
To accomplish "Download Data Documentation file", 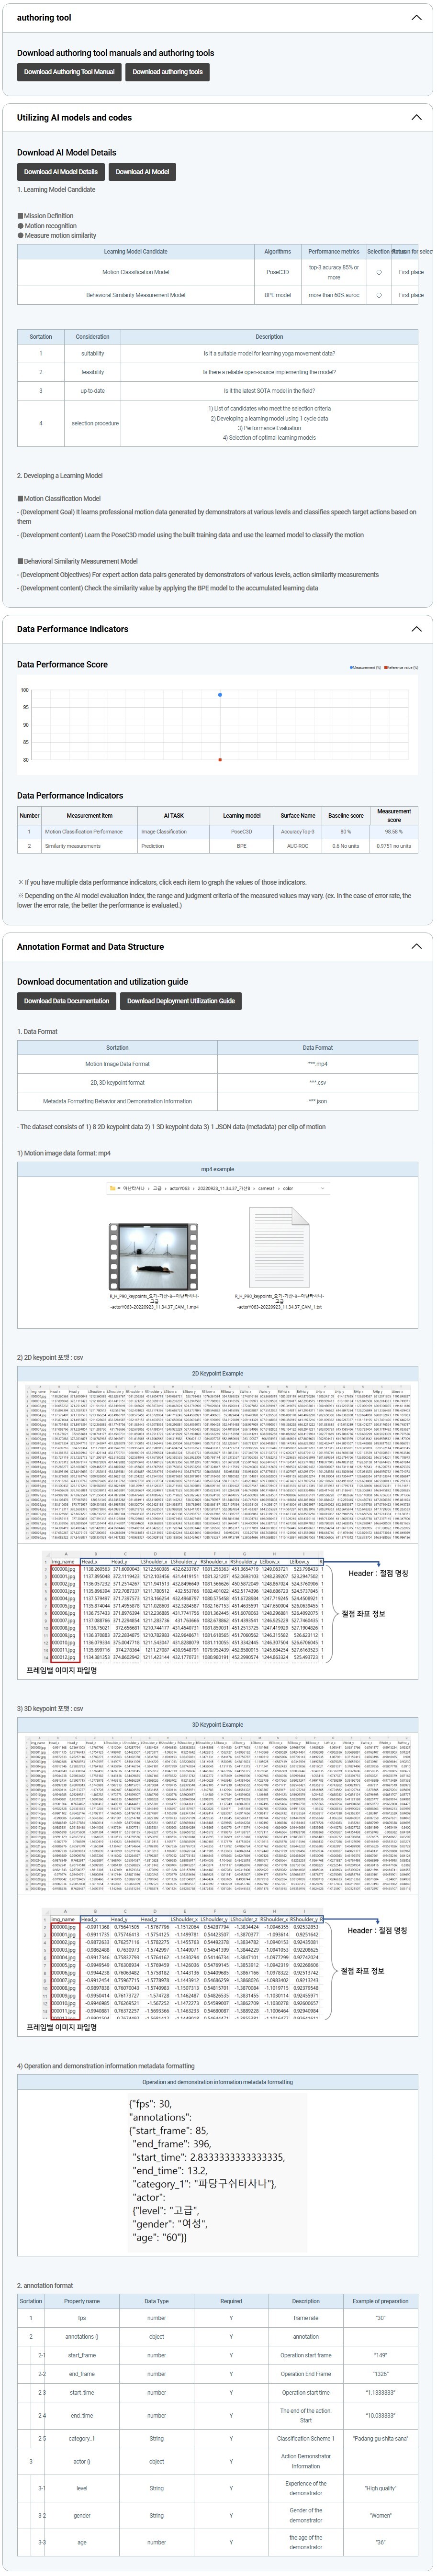I will pos(66,1001).
